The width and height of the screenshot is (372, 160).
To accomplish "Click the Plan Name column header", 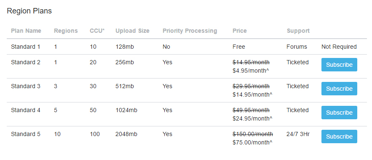I will click(x=26, y=31).
